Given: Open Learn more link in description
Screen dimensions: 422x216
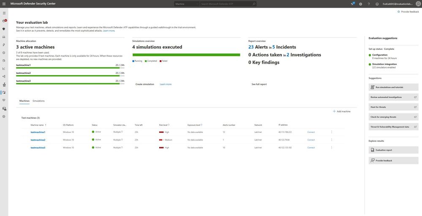Looking at the screenshot, I should click(109, 31).
